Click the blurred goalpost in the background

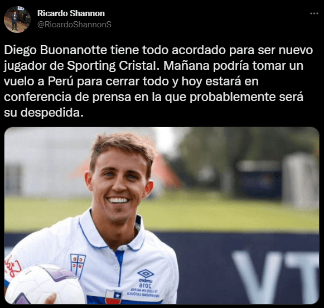pos(298,180)
